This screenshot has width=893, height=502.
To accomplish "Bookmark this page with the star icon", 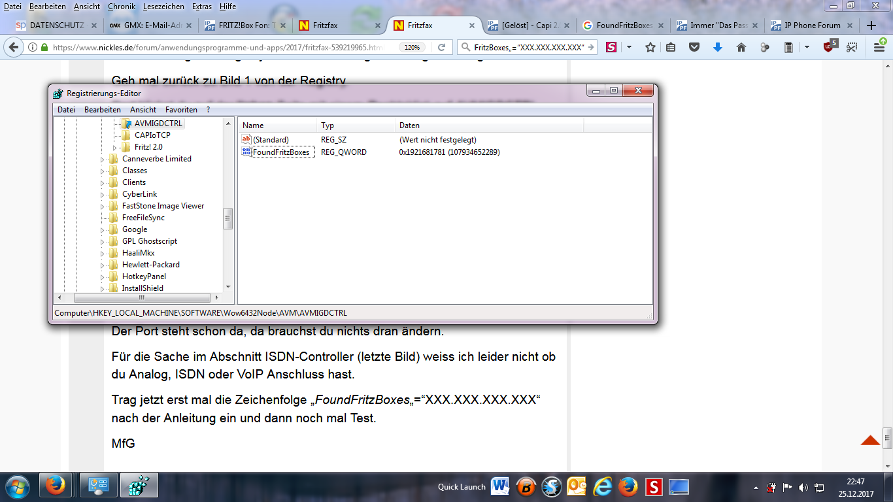I will point(650,47).
